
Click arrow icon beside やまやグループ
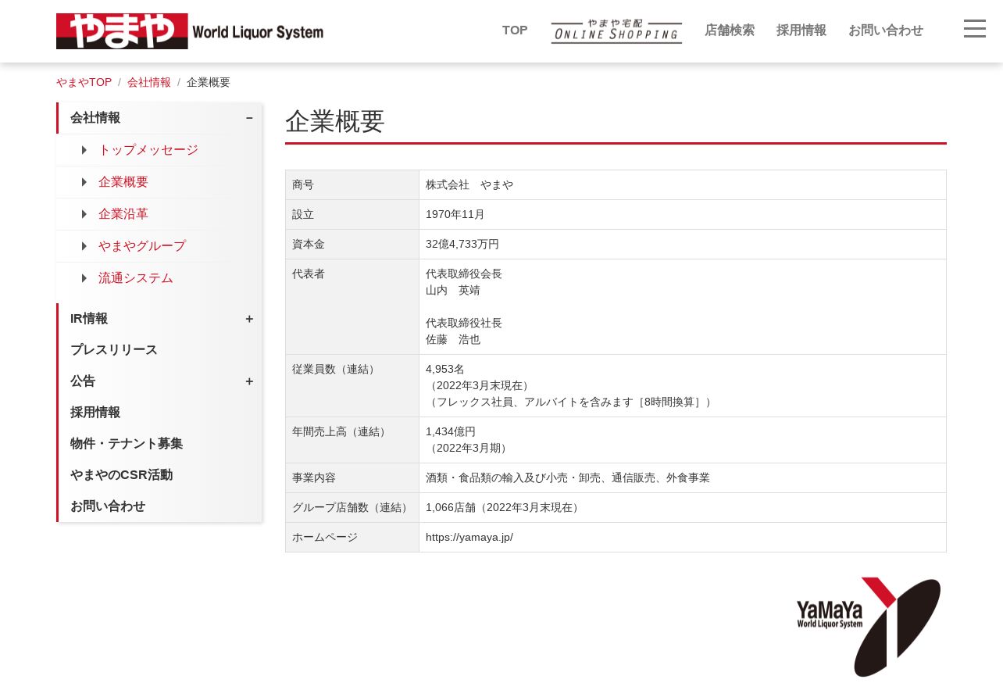point(84,246)
